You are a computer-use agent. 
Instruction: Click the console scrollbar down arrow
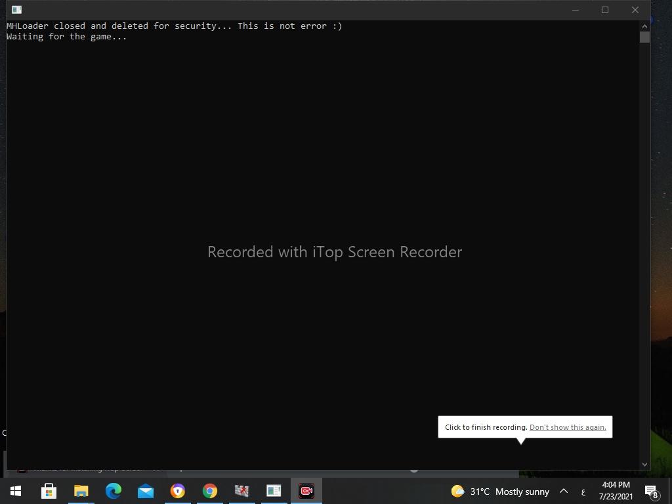644,465
